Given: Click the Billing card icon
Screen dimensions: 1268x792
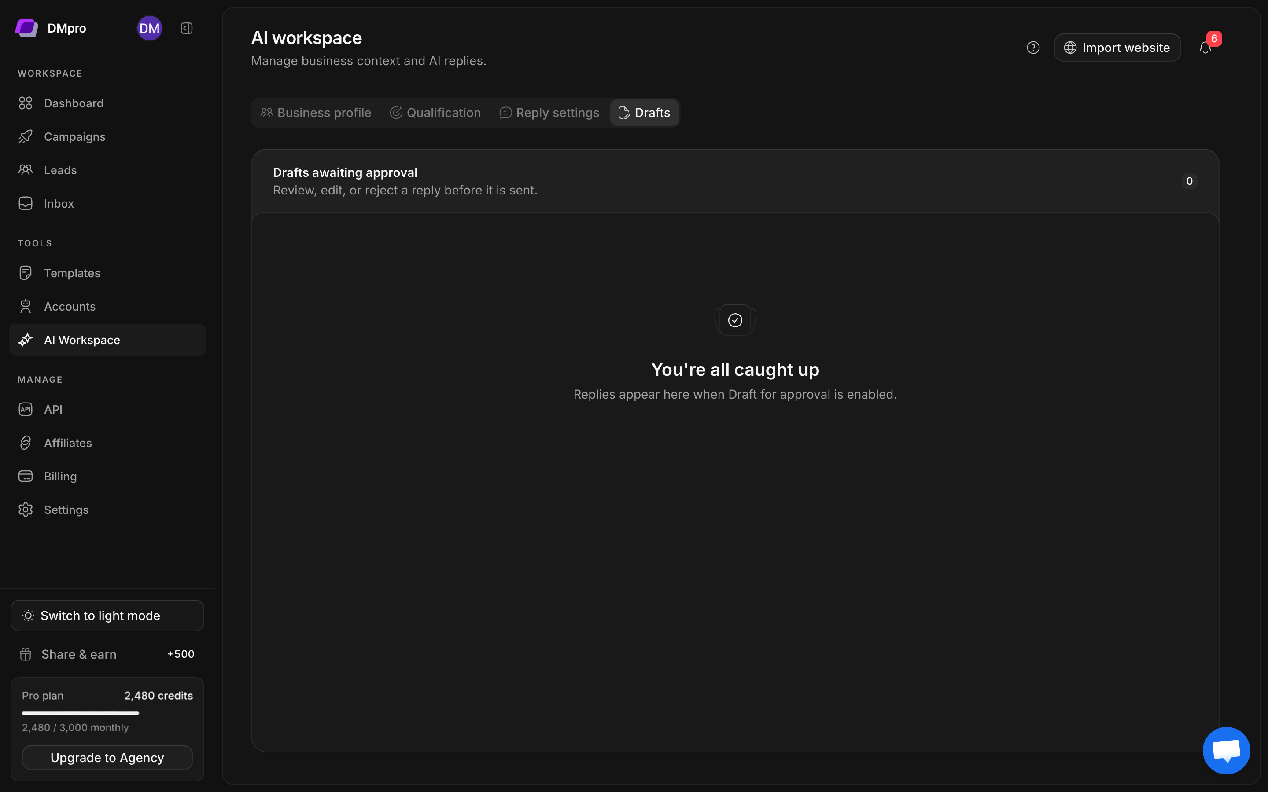Looking at the screenshot, I should click(25, 476).
